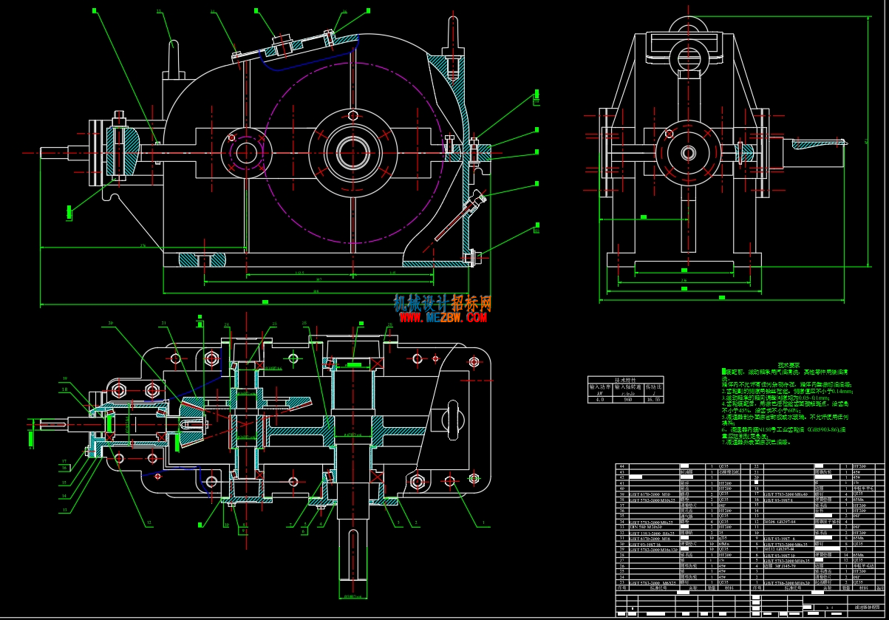This screenshot has height=620, width=889.
Task: Select the oil dipstick on the right housing wall
Action: coord(460,217)
